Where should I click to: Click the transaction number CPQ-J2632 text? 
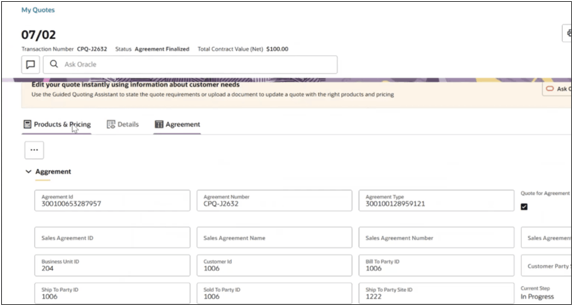(x=92, y=49)
